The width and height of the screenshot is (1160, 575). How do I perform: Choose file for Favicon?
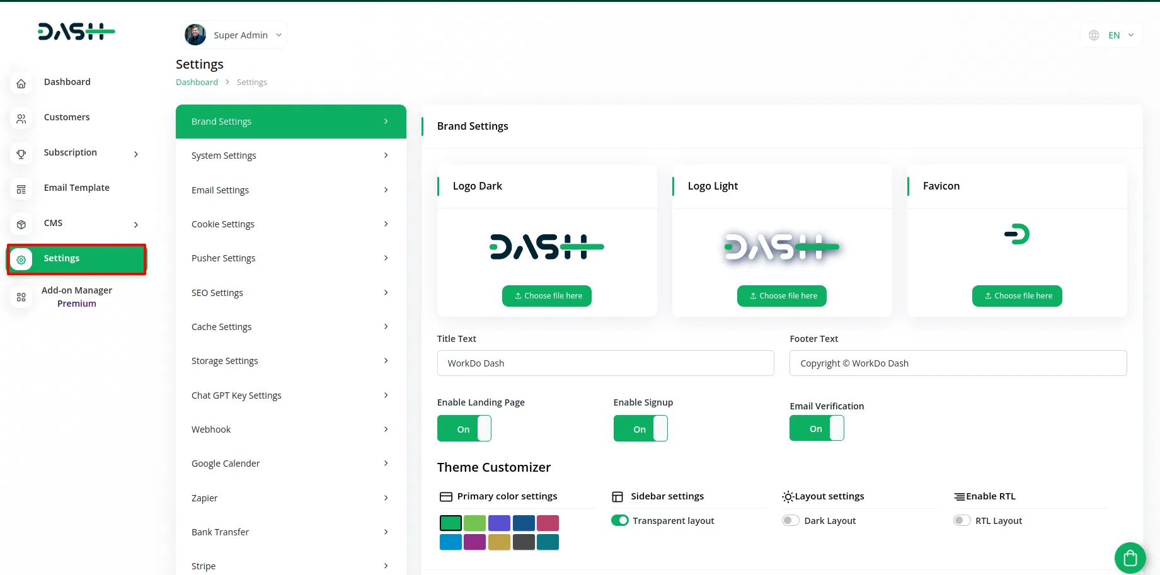click(x=1017, y=296)
